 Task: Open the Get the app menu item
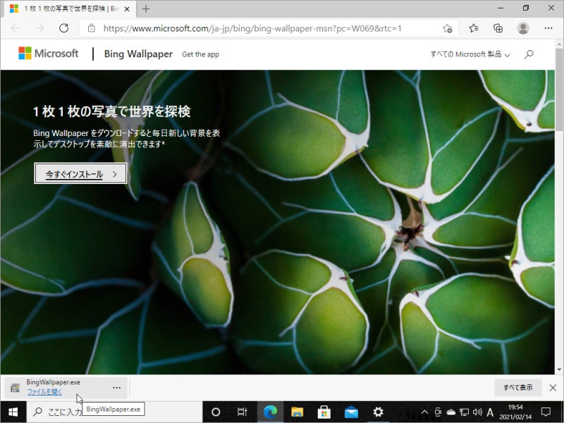[x=200, y=54]
